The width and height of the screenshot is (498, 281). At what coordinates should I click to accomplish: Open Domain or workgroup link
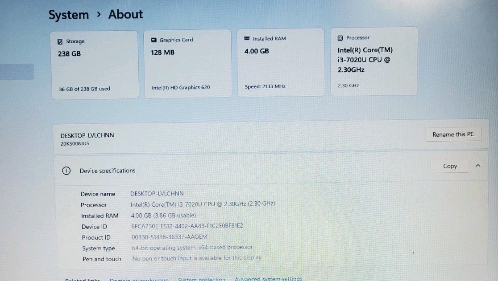tap(139, 279)
